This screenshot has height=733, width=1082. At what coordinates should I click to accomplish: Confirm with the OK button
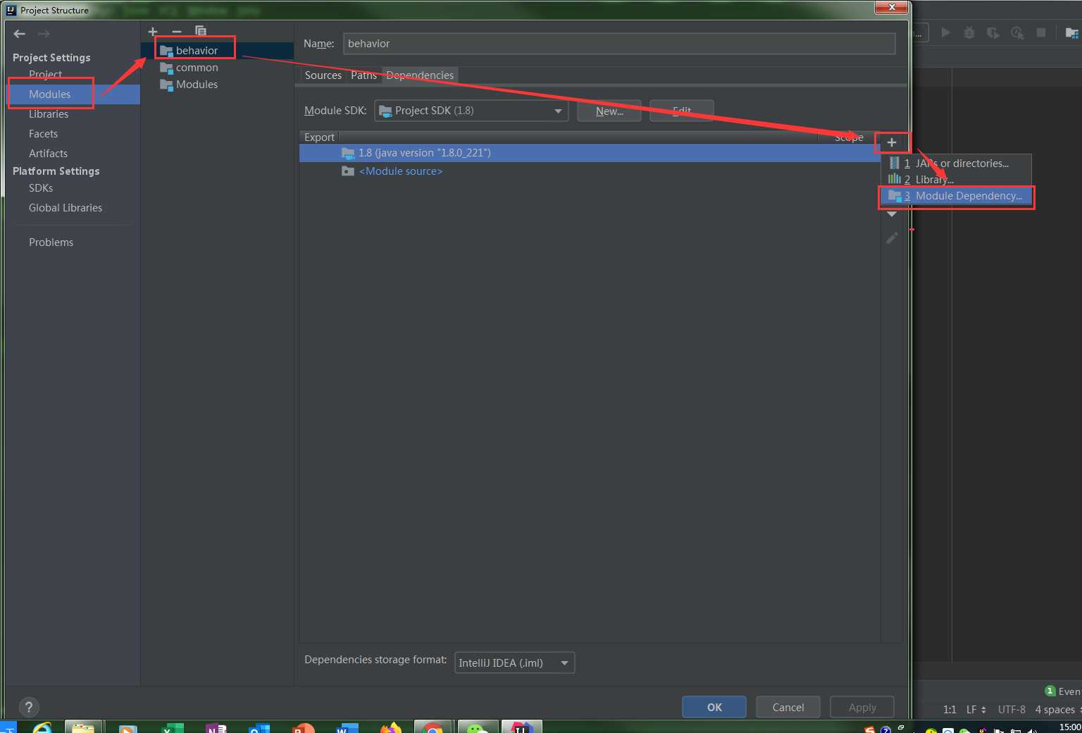click(714, 707)
